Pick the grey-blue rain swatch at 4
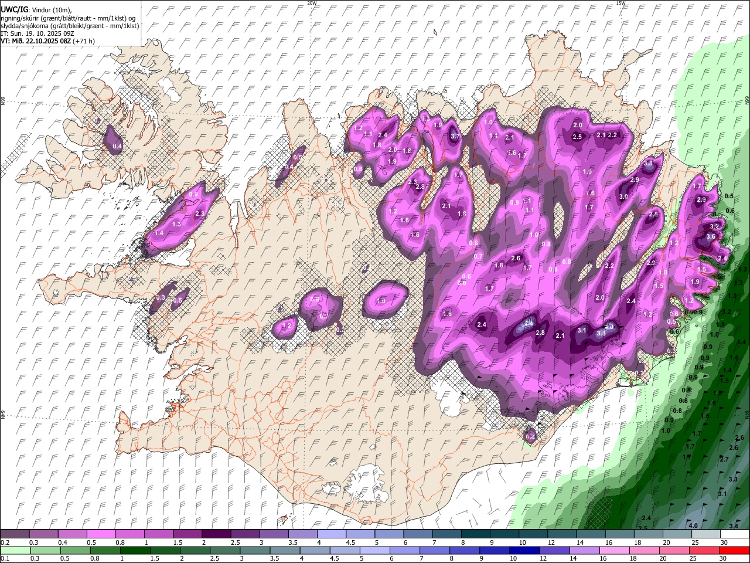Screen dimensions: 750x563 click(x=313, y=551)
